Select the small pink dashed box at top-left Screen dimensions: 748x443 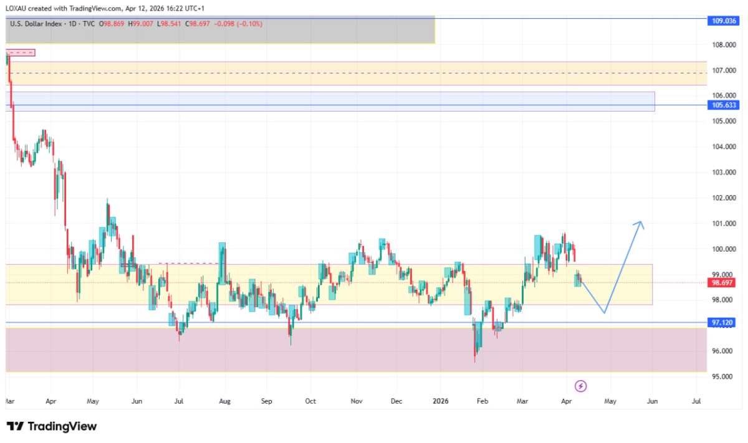[x=21, y=53]
